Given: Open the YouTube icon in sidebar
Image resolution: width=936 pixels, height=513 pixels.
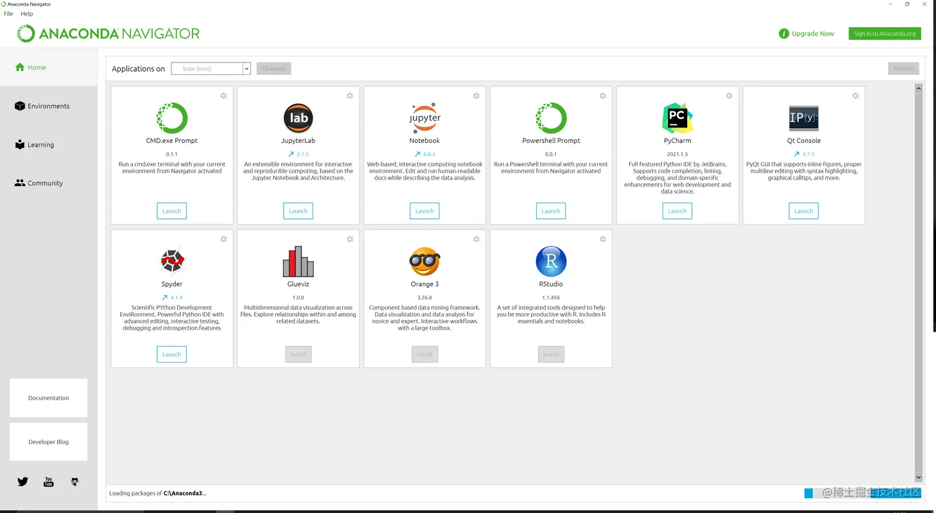Looking at the screenshot, I should [x=48, y=482].
